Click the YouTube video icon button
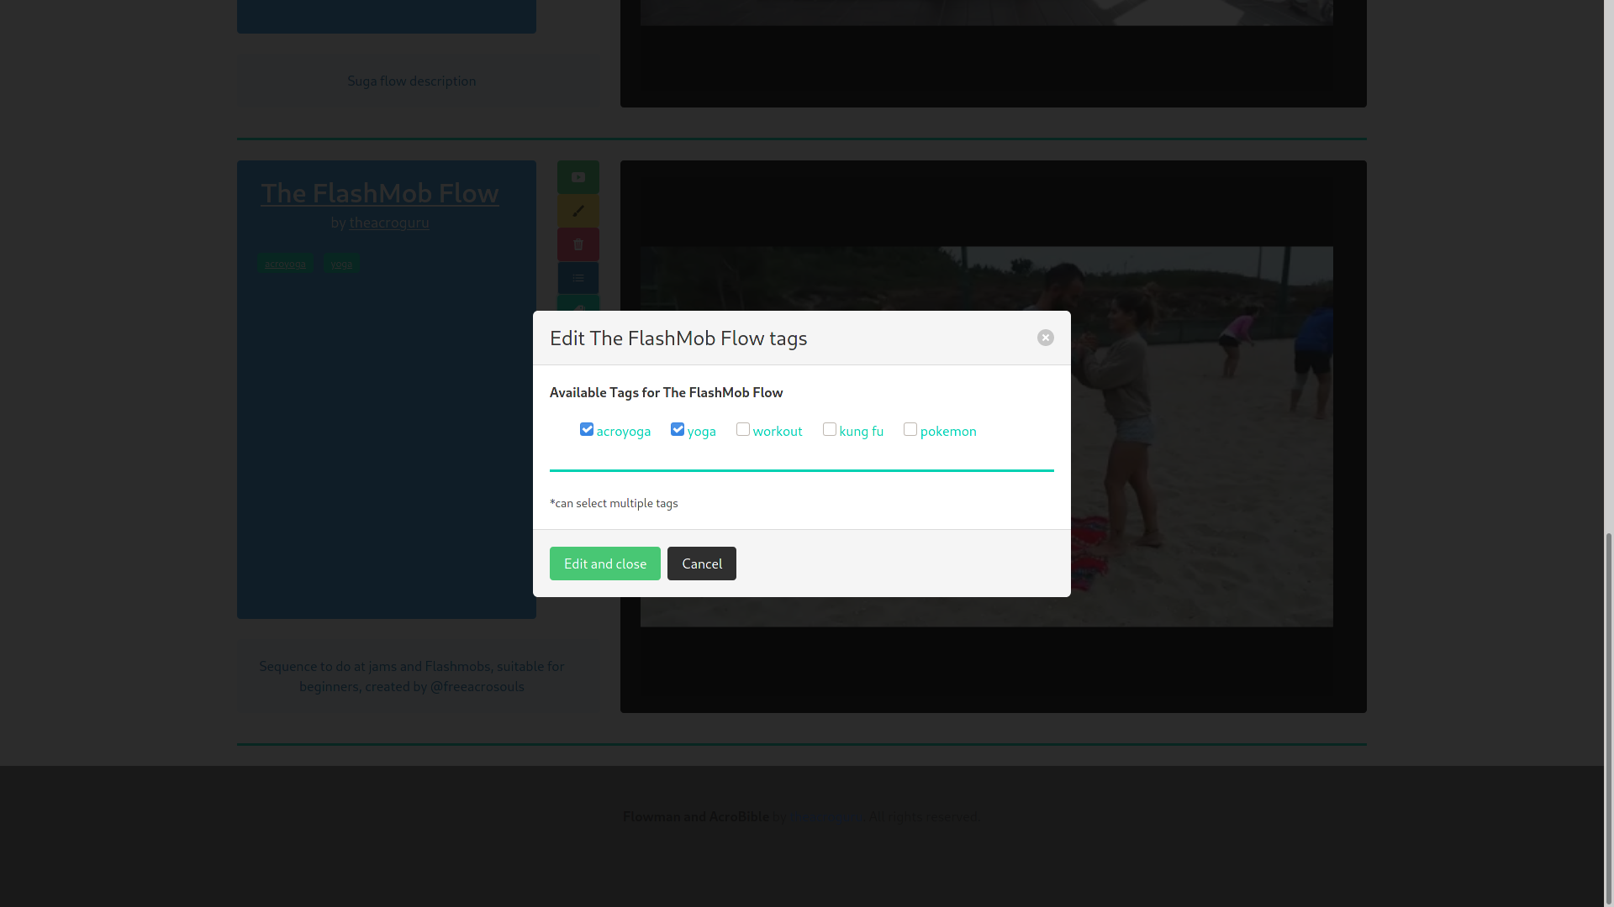The image size is (1614, 907). point(578,177)
